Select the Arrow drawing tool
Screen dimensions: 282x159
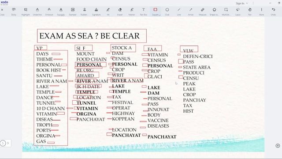(x=191, y=11)
